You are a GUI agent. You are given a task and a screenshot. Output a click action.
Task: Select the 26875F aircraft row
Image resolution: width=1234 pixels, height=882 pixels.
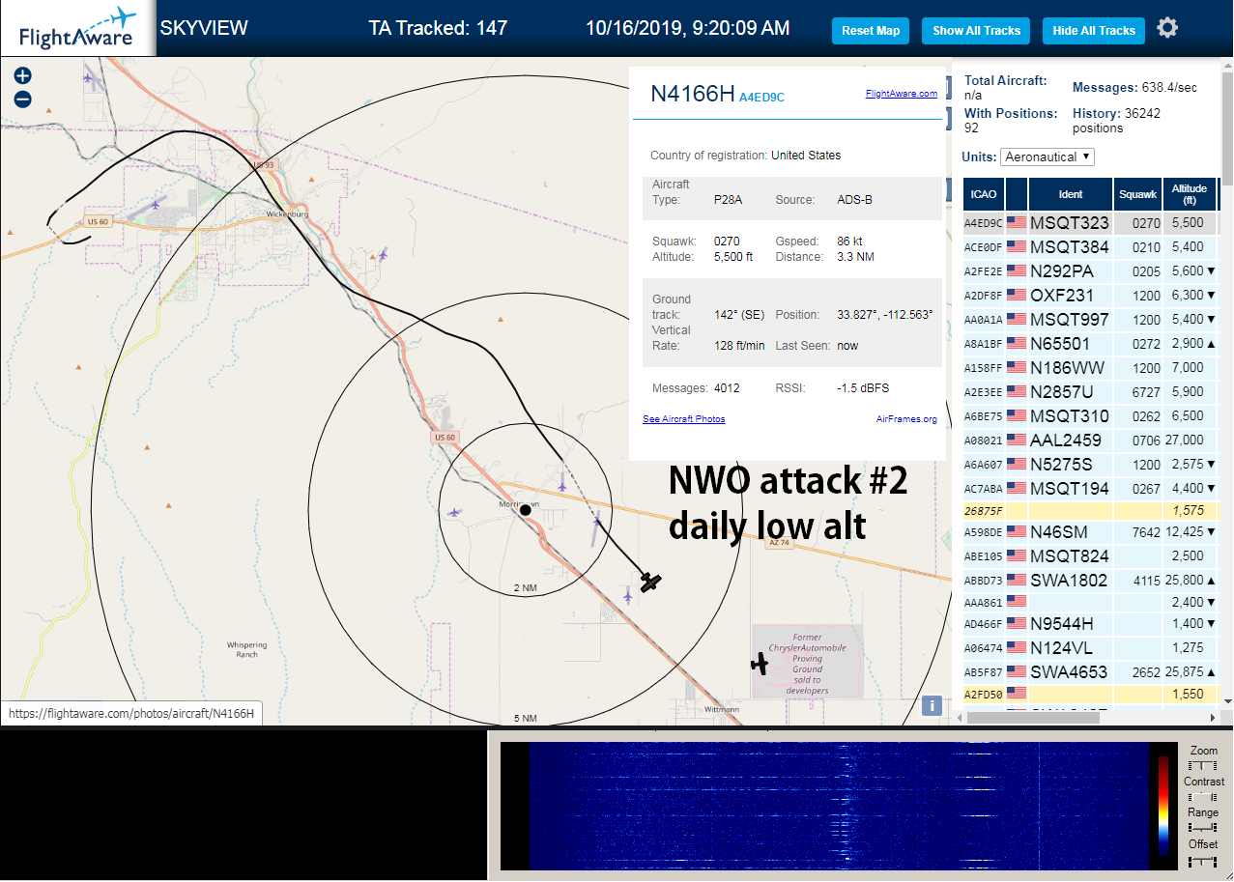(1090, 511)
